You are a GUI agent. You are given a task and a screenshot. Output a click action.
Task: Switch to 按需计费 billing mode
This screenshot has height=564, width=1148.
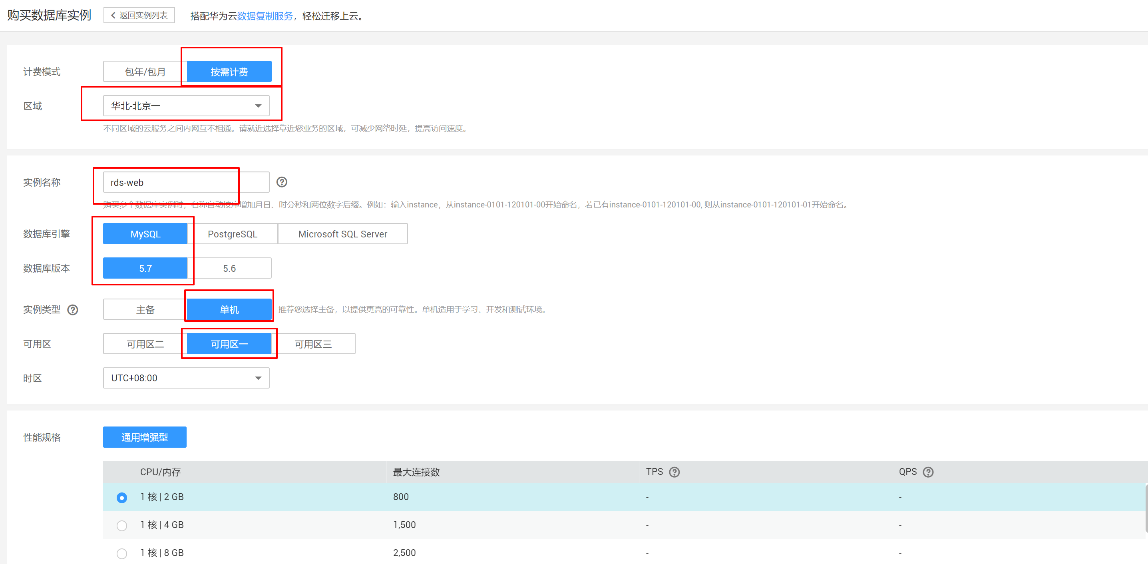[x=229, y=72]
